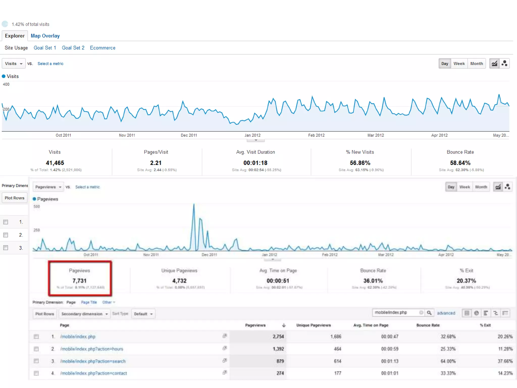This screenshot has height=388, width=517.
Task: Select the comparison view icon
Action: [x=496, y=313]
